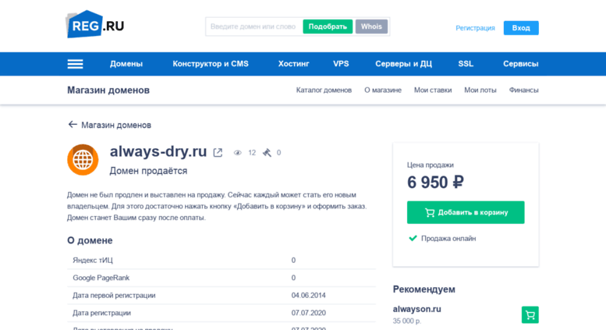
Task: Open the Серверы и ДЦ menu
Action: (x=403, y=64)
